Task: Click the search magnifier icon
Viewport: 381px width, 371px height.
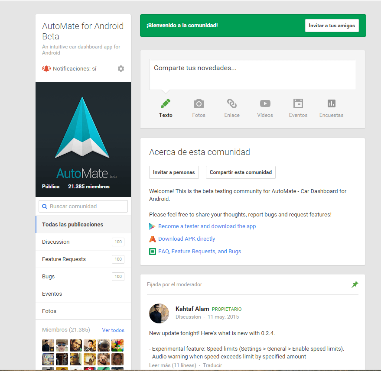Action: (45, 206)
